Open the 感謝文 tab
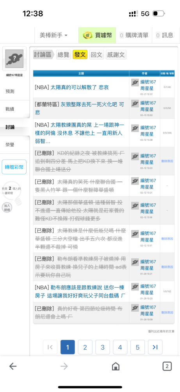The image size is (180, 392). (x=116, y=54)
